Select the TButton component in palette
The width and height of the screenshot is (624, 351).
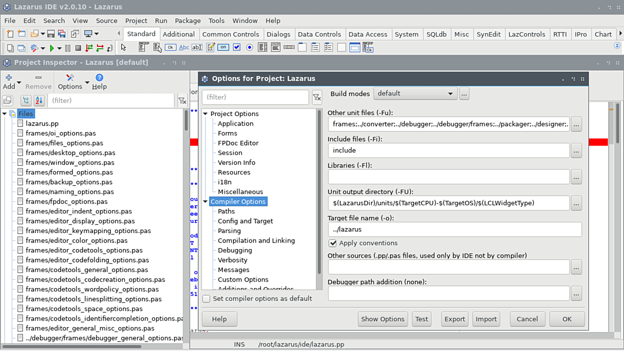click(170, 47)
